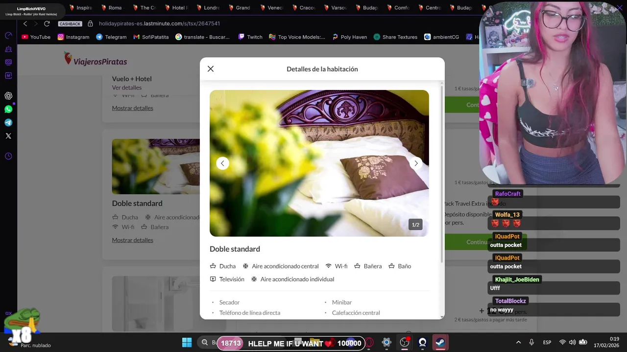Screen dimensions: 627x352
Task: Show hidden system tray icons
Action: 518,342
